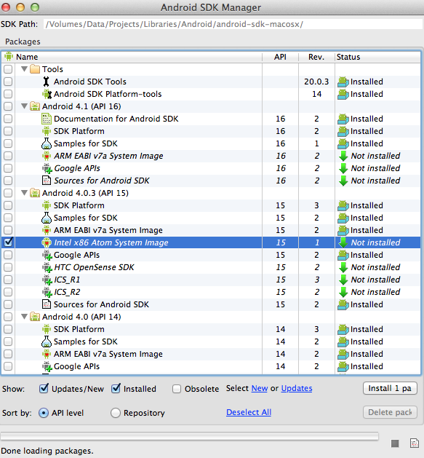Collapse the Android 4.0 (API 14) group triangle
This screenshot has width=424, height=458.
pyautogui.click(x=25, y=317)
